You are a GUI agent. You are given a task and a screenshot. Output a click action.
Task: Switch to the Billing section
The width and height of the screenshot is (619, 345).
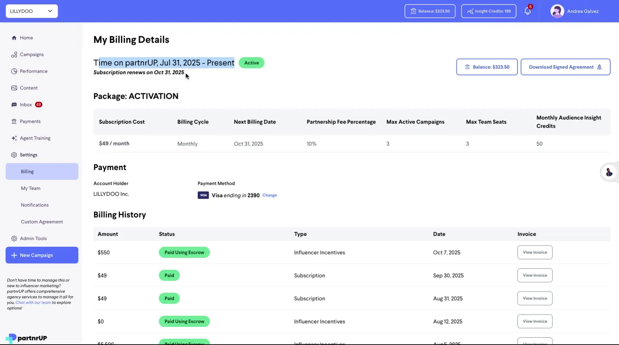click(x=27, y=171)
